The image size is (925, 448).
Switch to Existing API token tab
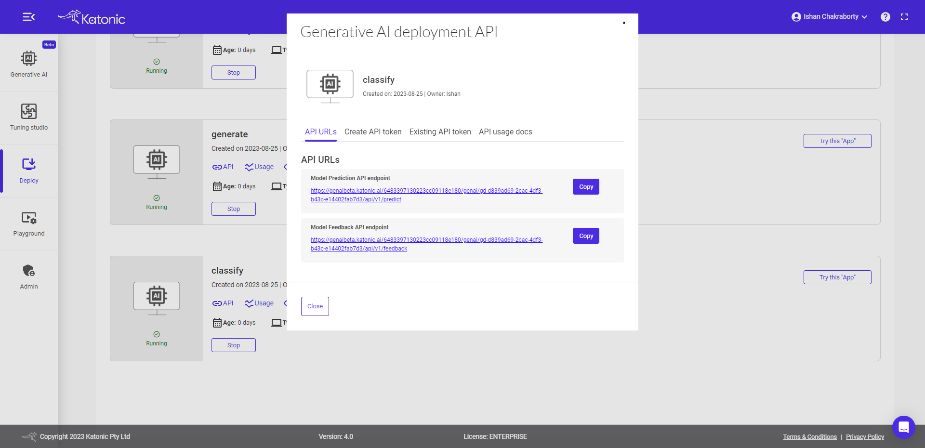440,132
